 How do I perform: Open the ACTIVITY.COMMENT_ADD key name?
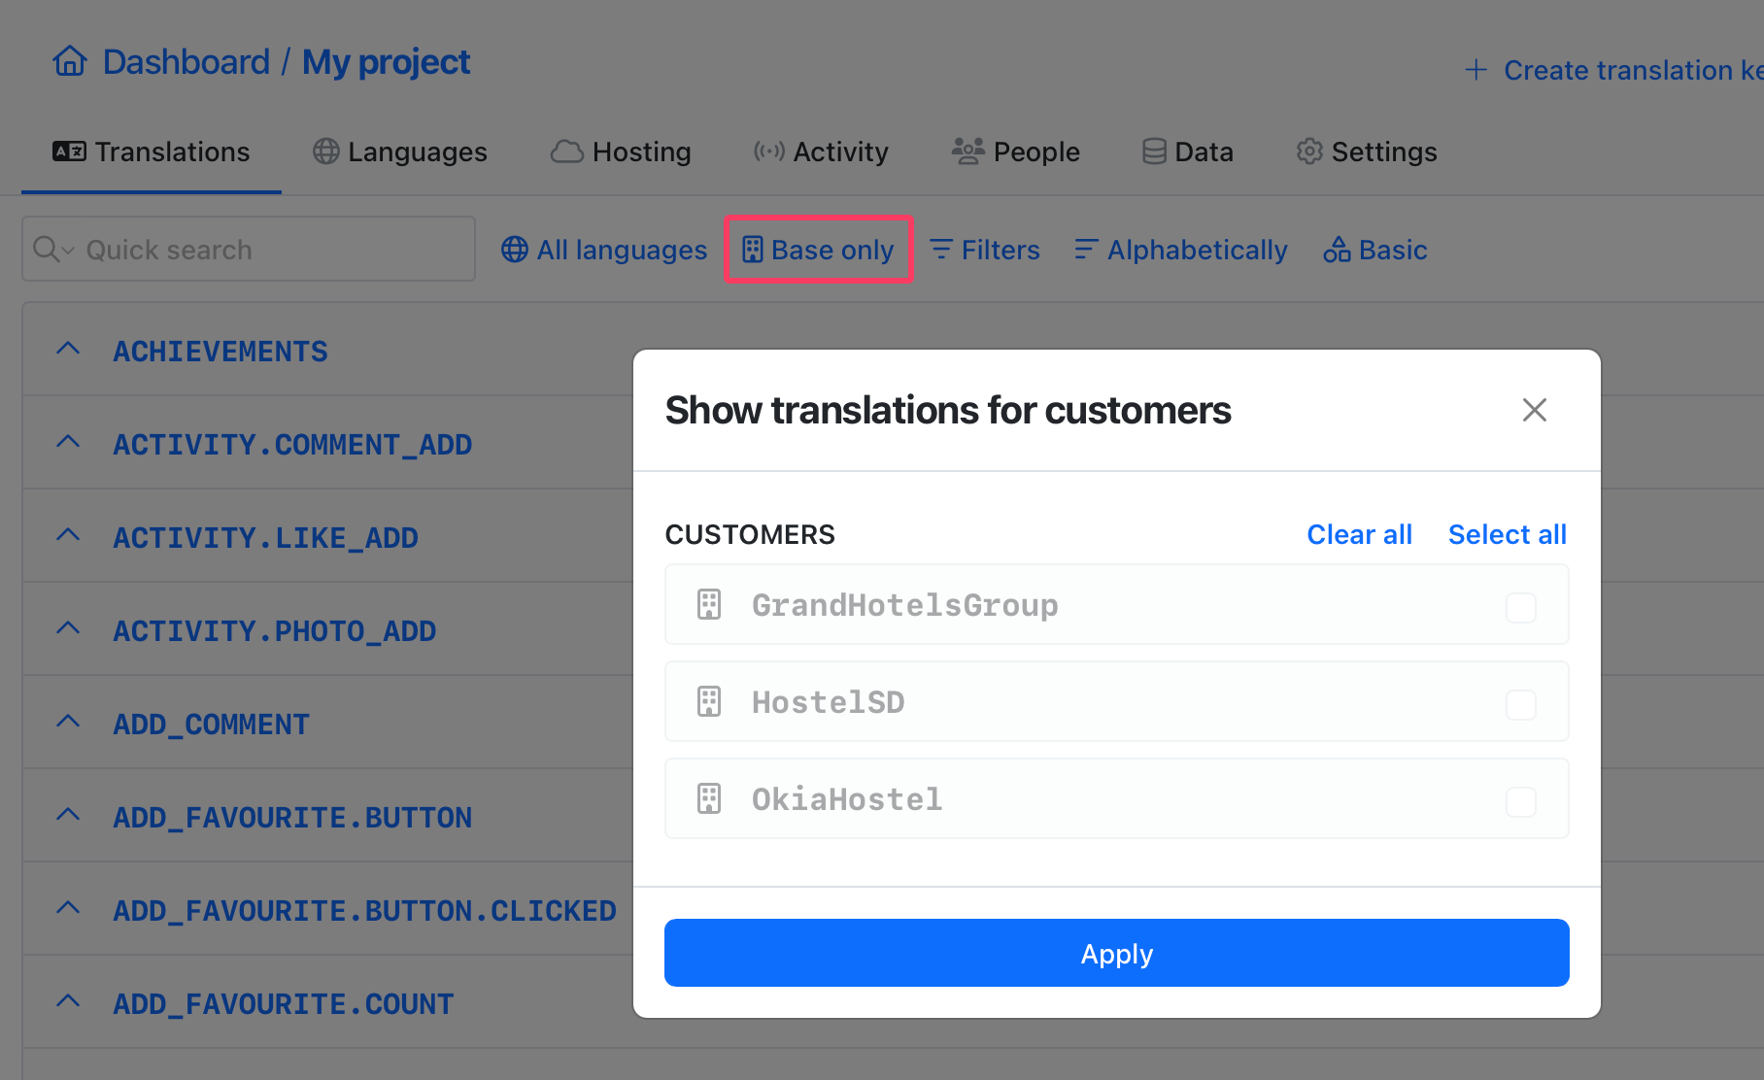292,445
